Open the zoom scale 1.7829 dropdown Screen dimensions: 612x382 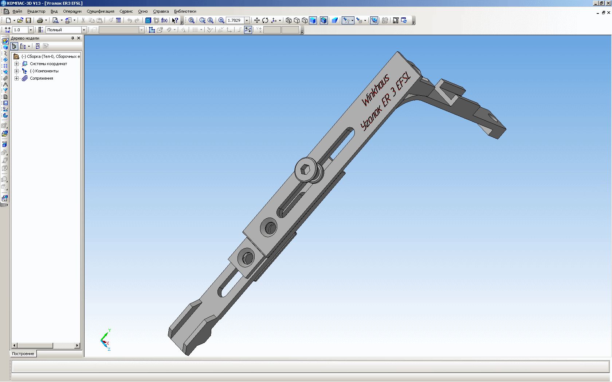[x=247, y=20]
